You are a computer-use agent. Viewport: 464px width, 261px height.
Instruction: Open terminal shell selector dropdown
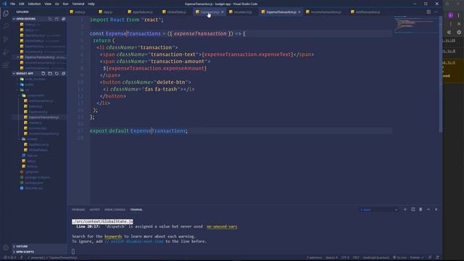(378, 210)
